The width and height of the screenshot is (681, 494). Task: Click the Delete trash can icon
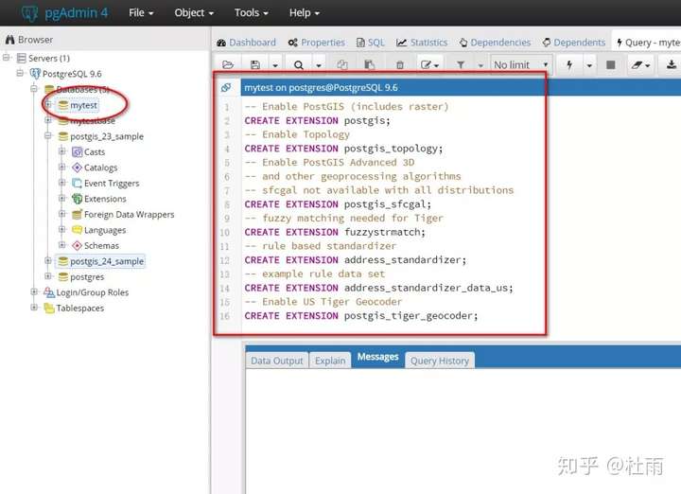coord(400,65)
